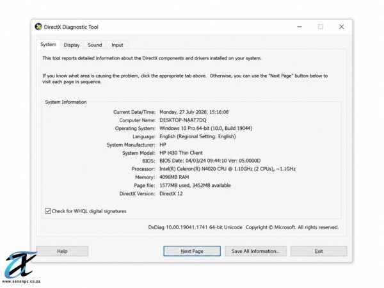Open the Input tab

pos(117,45)
